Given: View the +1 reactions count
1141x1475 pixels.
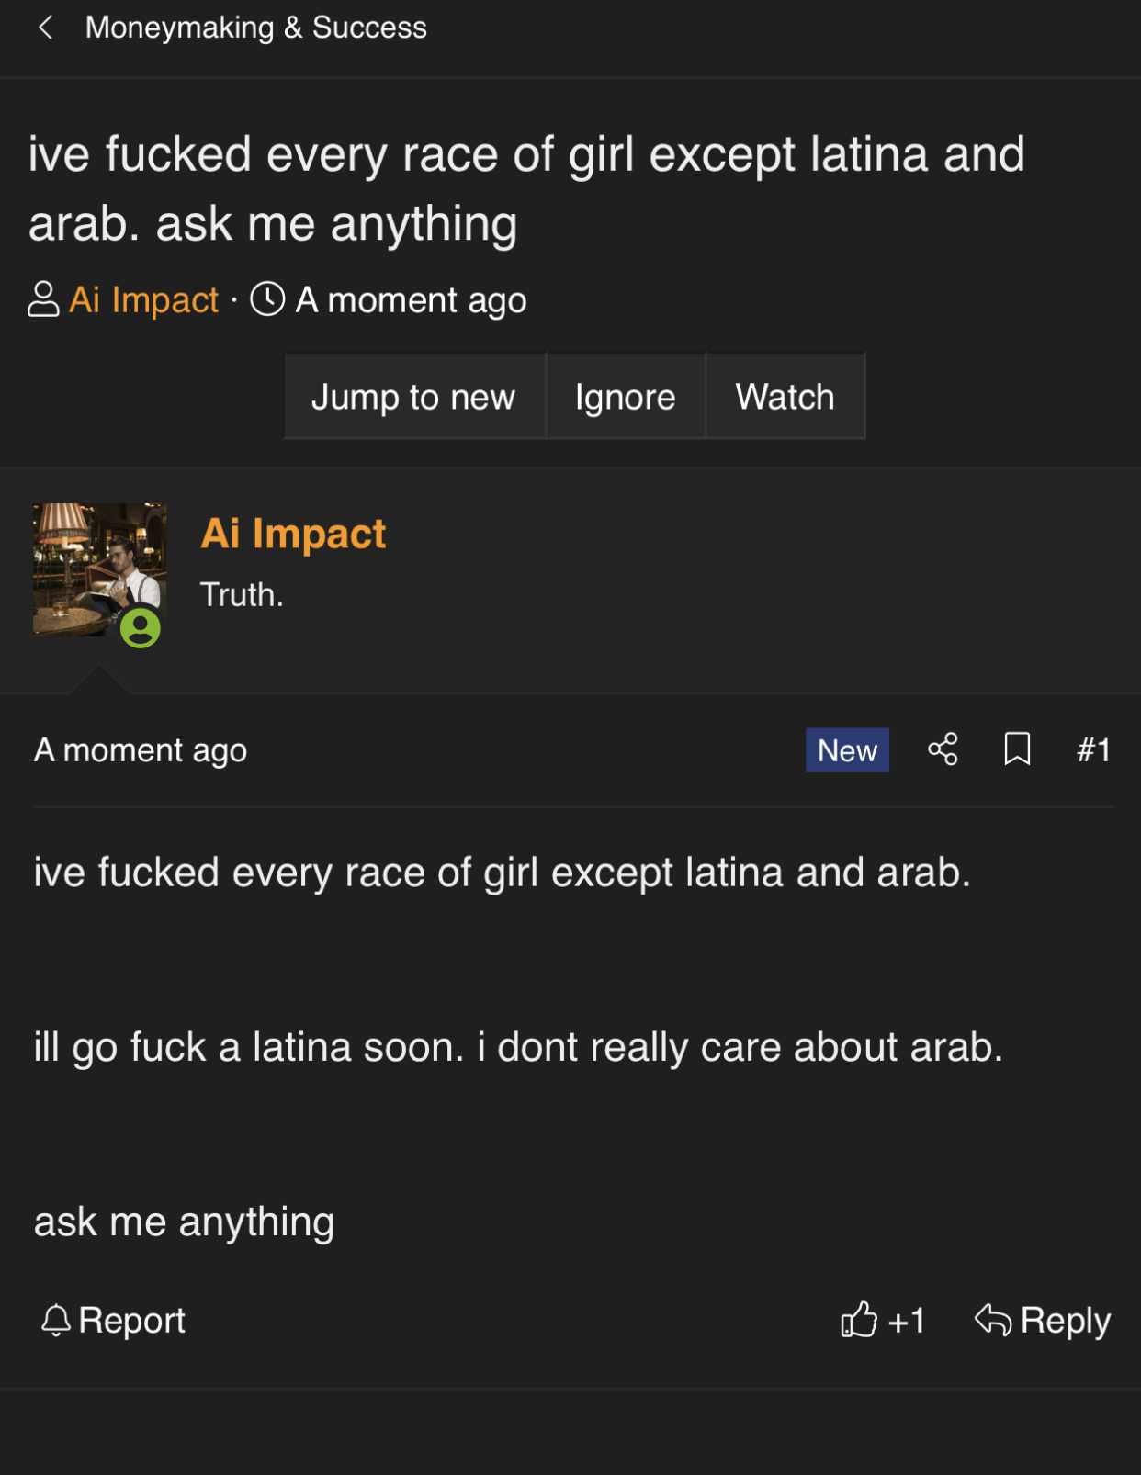Looking at the screenshot, I should pyautogui.click(x=907, y=1321).
